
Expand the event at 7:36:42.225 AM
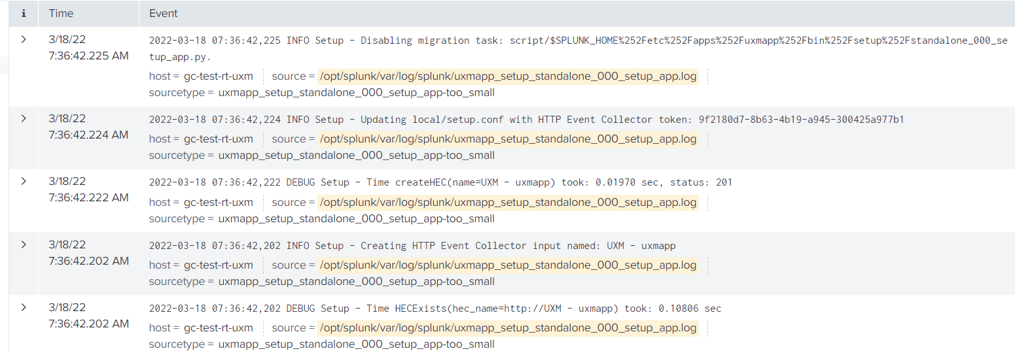click(24, 39)
